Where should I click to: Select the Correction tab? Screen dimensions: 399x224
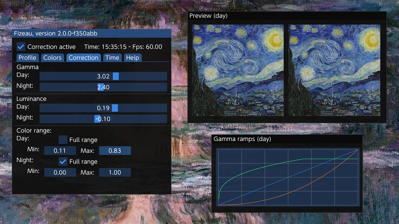[x=84, y=58]
